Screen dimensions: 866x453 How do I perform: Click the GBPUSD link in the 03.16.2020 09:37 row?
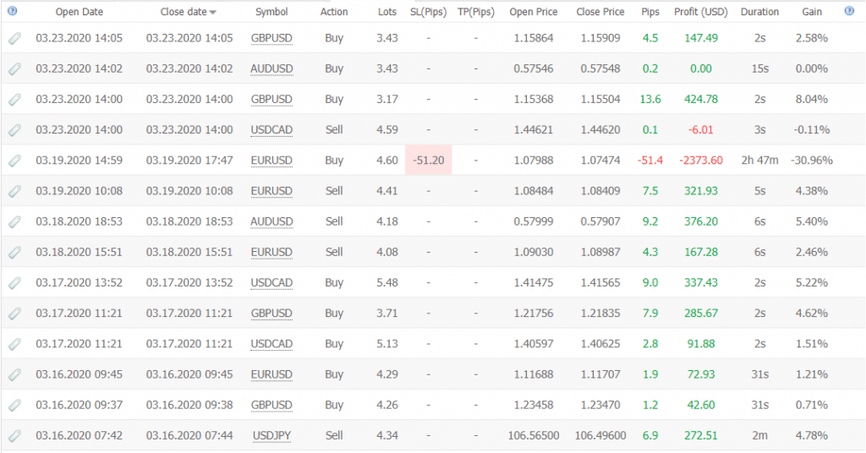point(271,405)
